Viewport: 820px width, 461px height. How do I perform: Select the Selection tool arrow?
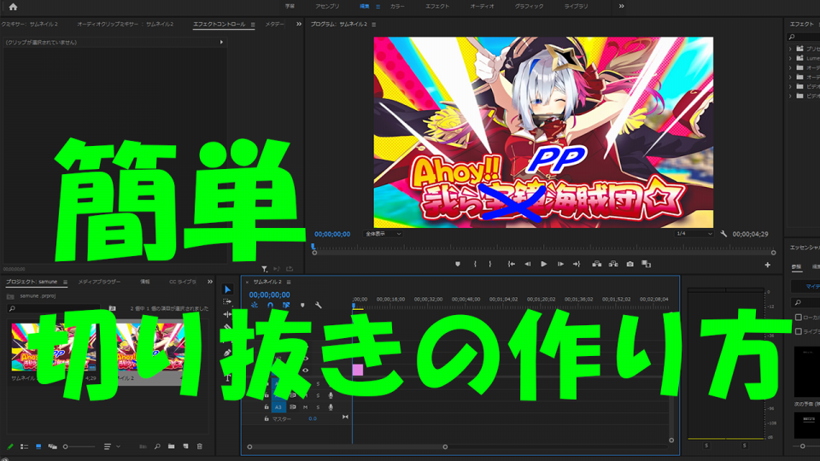227,289
